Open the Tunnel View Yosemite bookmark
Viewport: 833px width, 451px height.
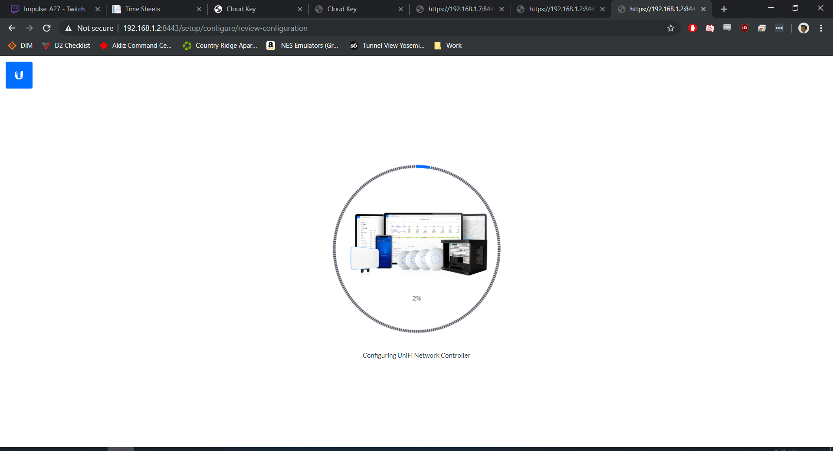pos(387,46)
